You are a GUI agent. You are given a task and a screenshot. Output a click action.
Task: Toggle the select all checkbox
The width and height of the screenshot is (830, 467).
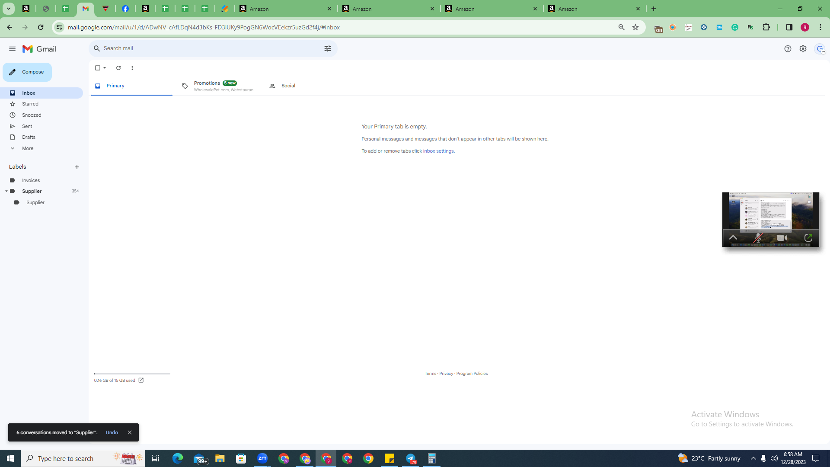point(98,68)
